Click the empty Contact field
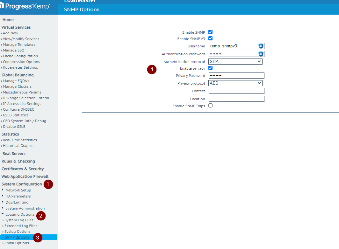The width and height of the screenshot is (339, 249). 236,91
